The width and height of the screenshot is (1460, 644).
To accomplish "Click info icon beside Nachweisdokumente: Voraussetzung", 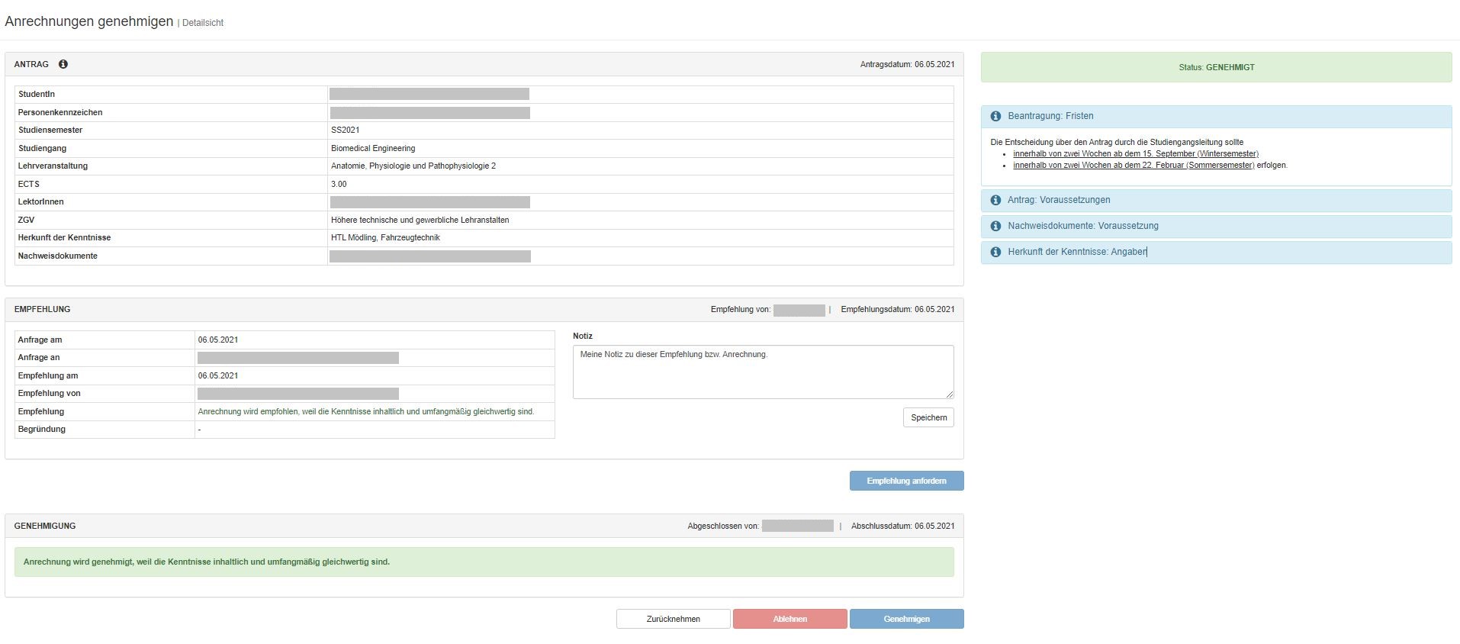I will [995, 226].
